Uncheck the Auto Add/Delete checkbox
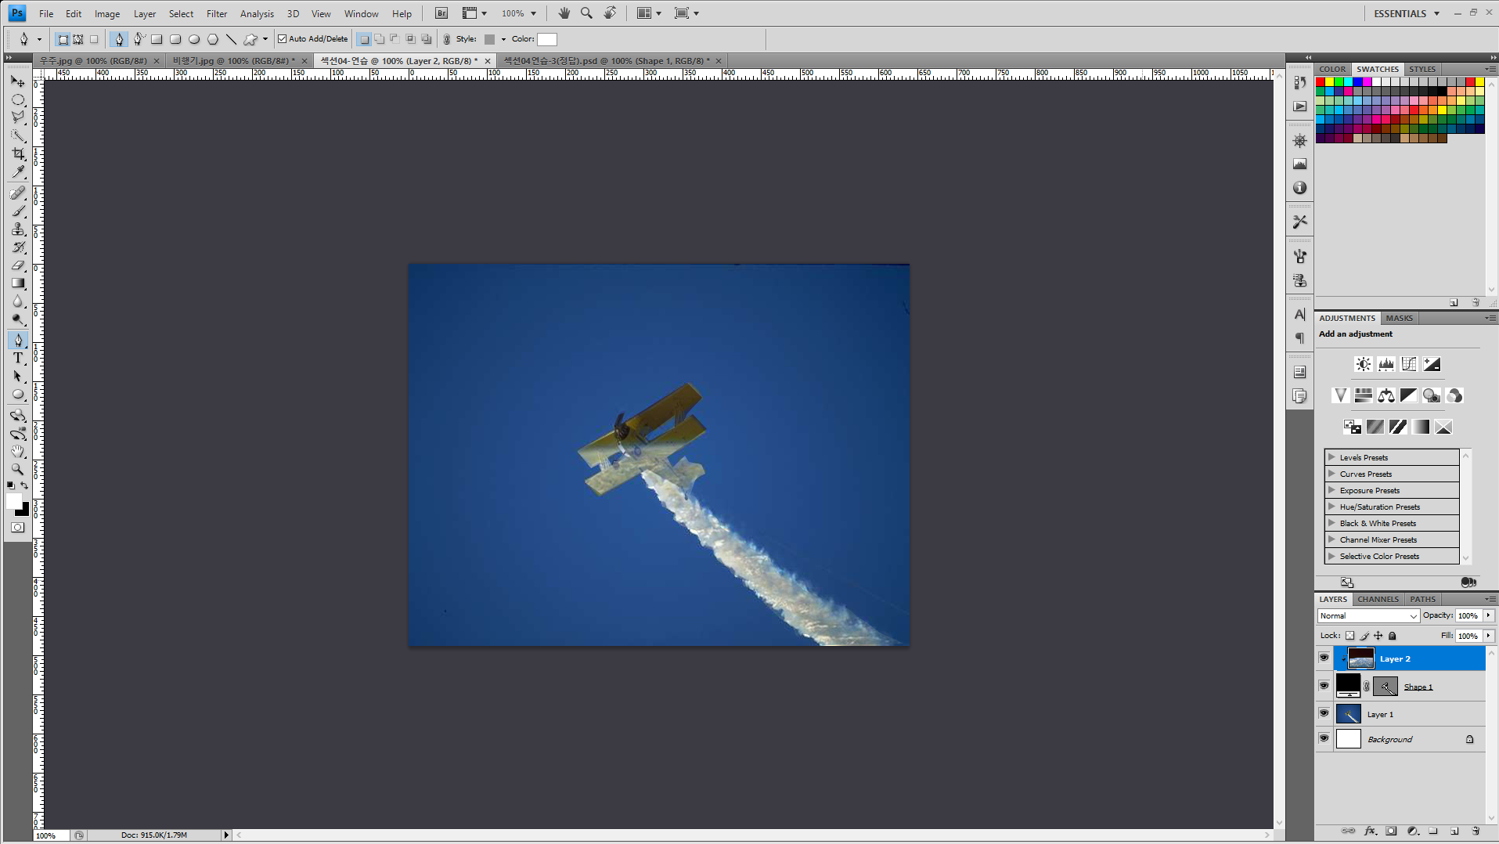 [283, 39]
